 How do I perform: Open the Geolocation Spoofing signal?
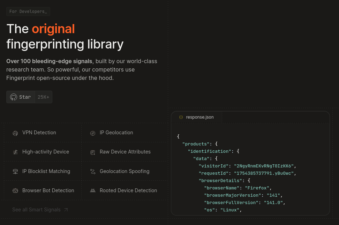125,171
